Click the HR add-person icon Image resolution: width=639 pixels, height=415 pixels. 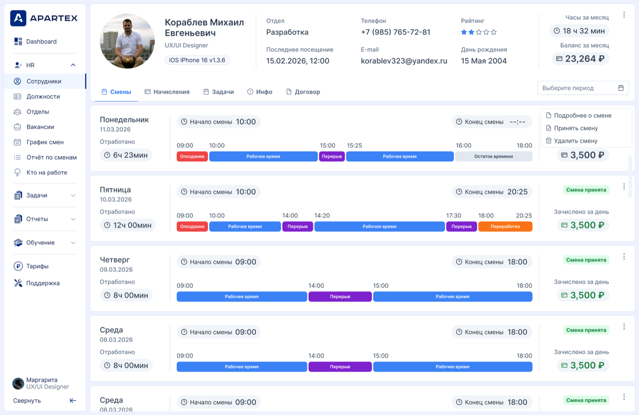click(18, 65)
